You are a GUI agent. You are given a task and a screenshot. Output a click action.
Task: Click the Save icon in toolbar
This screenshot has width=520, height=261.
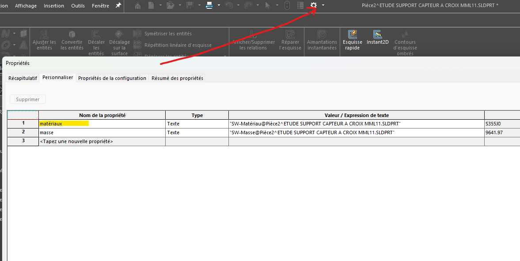point(190,5)
